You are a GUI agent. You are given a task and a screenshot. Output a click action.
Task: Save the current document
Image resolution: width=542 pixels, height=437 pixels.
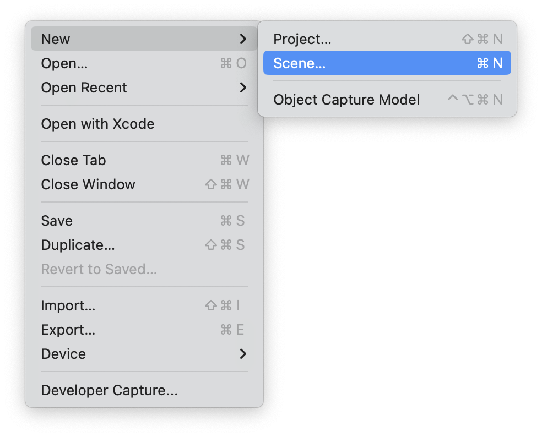[x=57, y=221]
